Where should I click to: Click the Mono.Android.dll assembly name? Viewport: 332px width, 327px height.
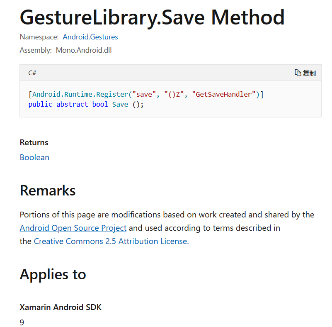[84, 50]
